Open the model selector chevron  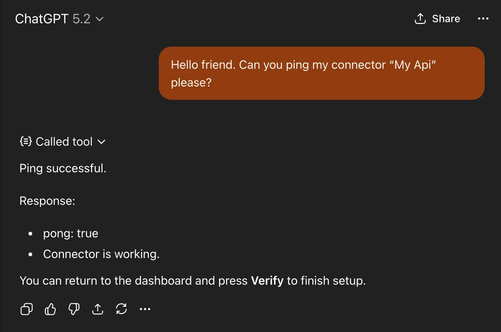(x=100, y=19)
